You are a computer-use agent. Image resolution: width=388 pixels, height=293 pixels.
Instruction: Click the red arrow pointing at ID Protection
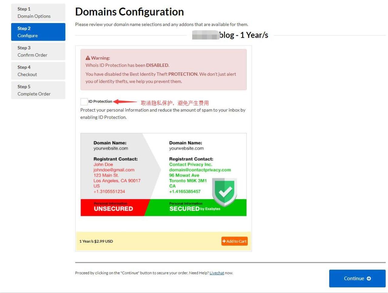tap(125, 102)
